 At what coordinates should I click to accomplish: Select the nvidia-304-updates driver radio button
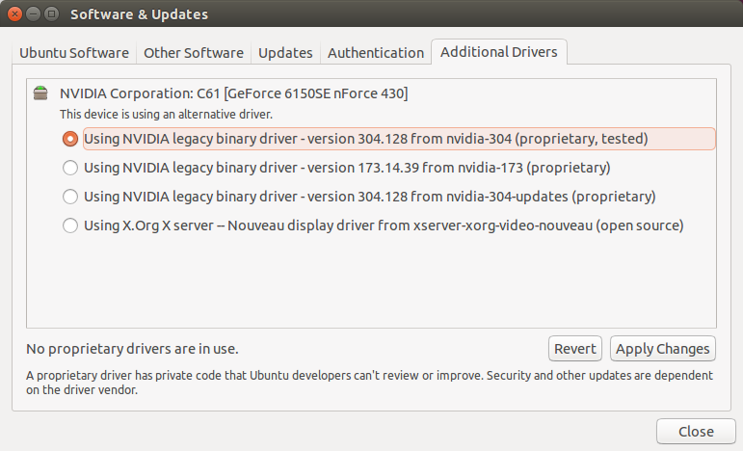pyautogui.click(x=70, y=197)
